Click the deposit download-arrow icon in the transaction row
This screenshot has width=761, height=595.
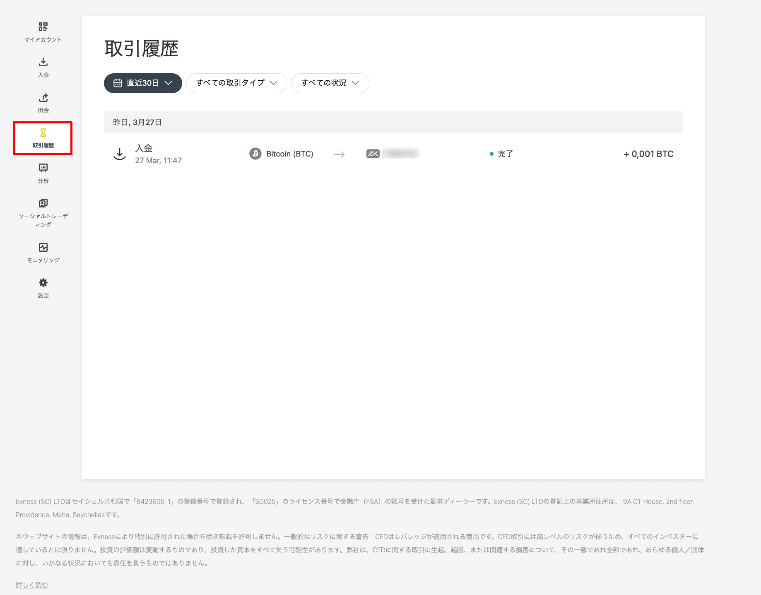point(120,154)
